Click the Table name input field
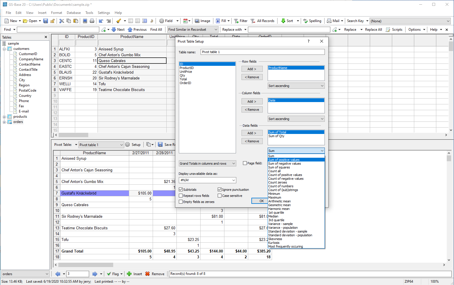This screenshot has width=454, height=285. point(262,52)
